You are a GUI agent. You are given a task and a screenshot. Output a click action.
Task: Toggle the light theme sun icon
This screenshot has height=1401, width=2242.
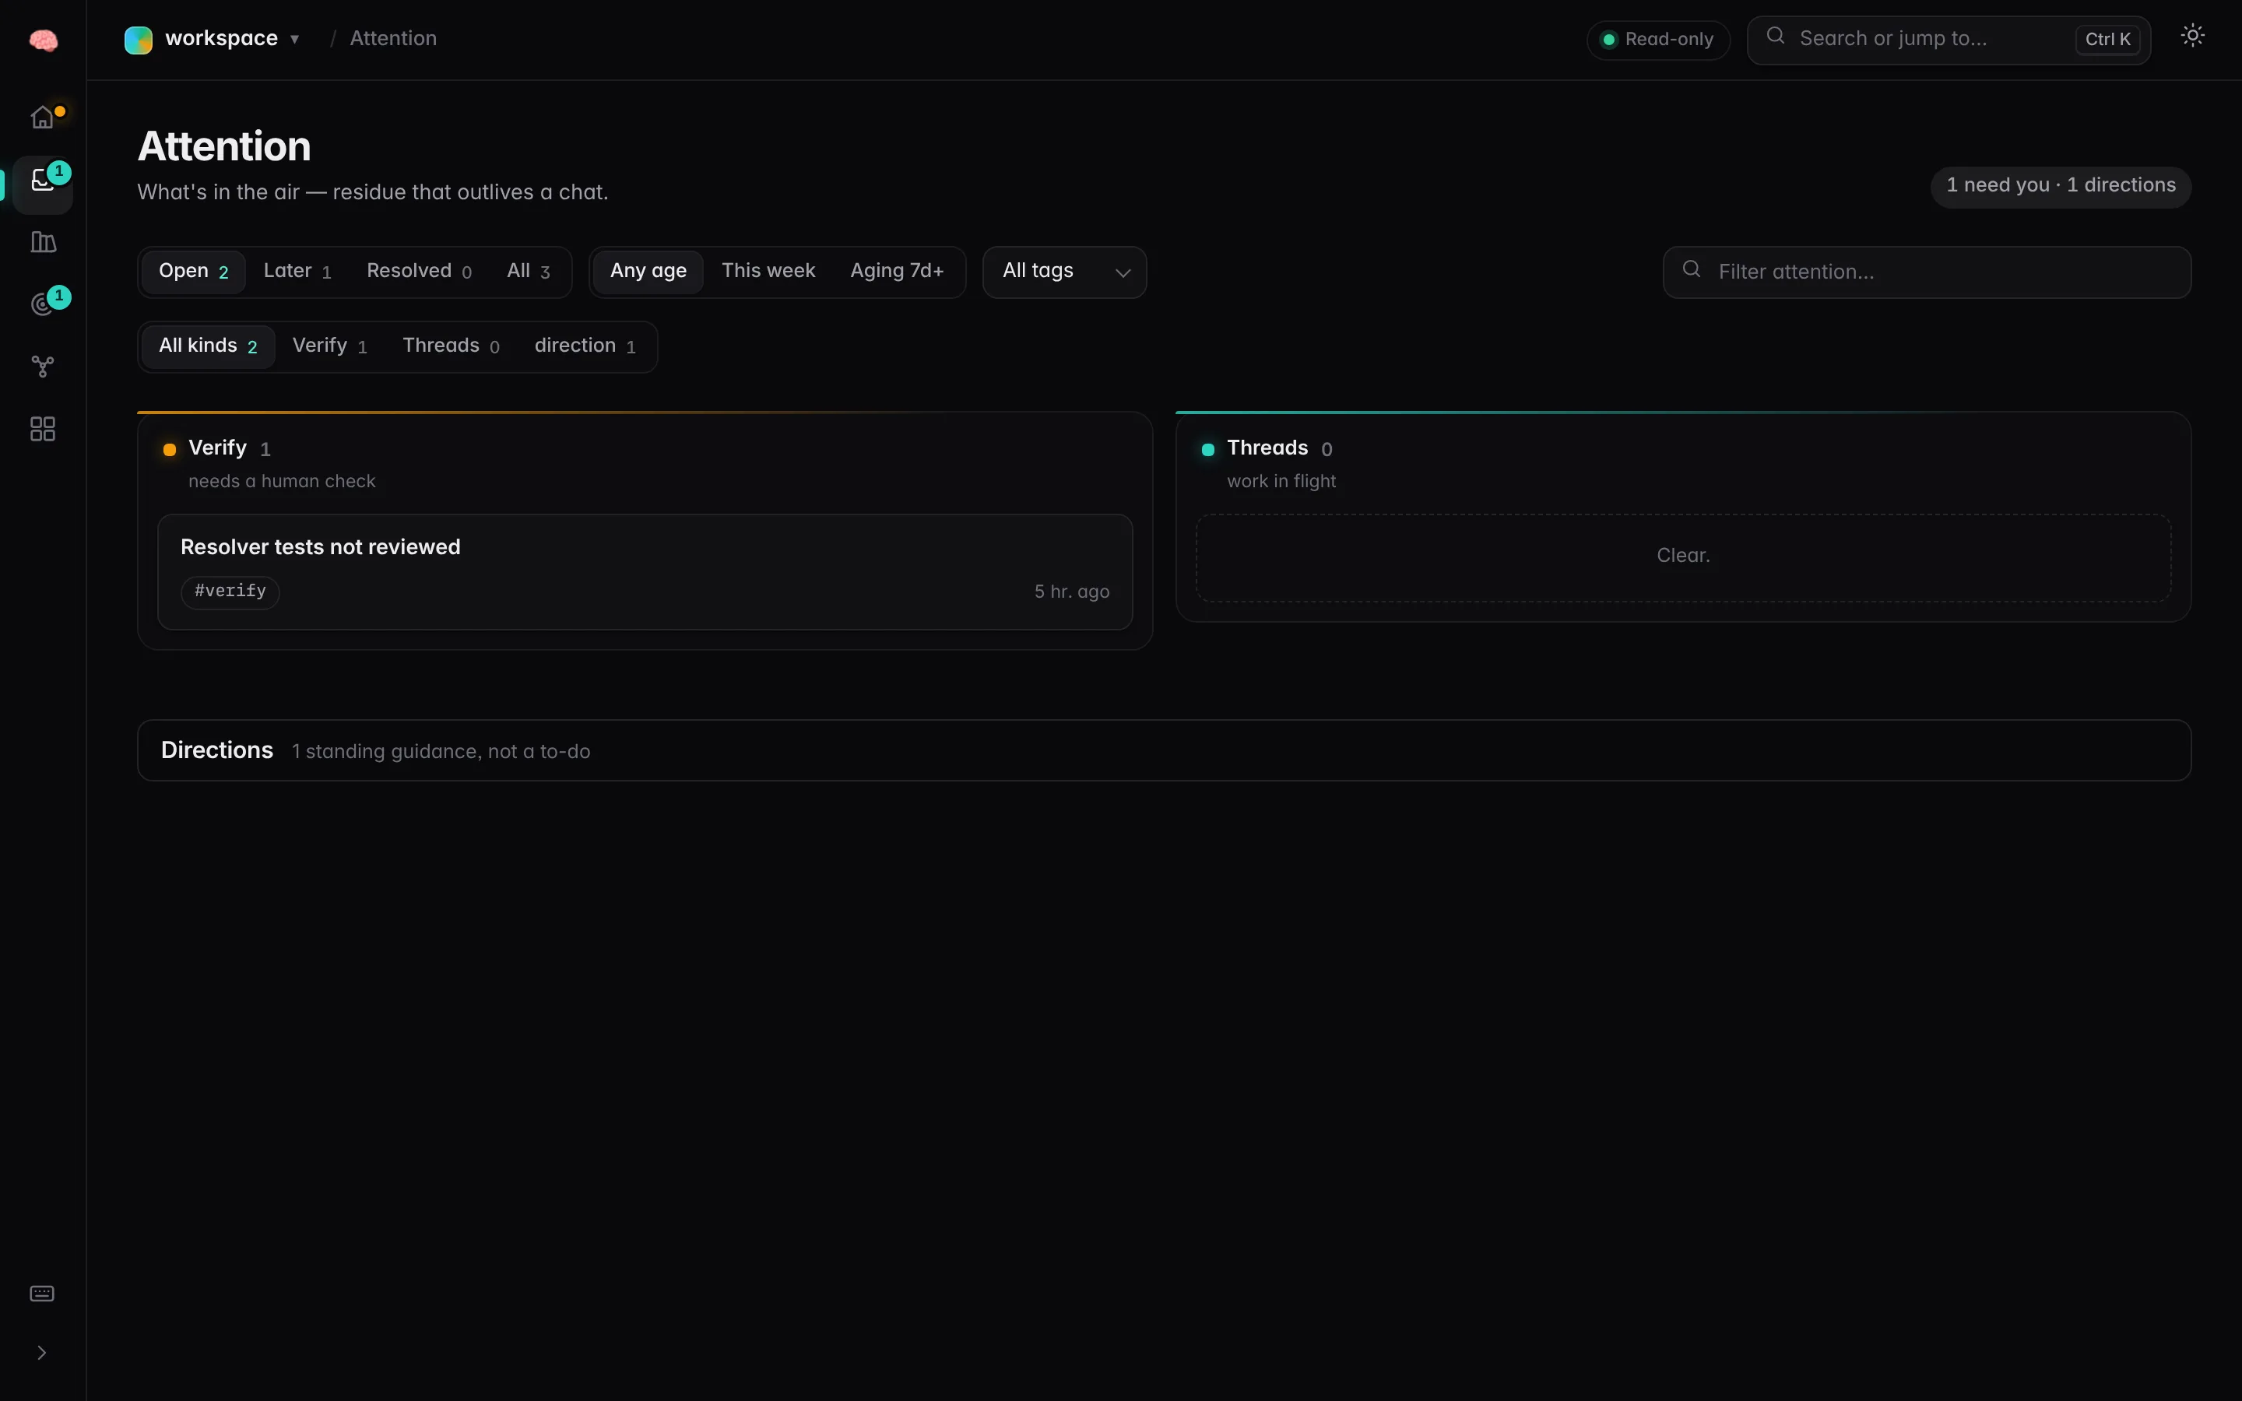(x=2192, y=35)
